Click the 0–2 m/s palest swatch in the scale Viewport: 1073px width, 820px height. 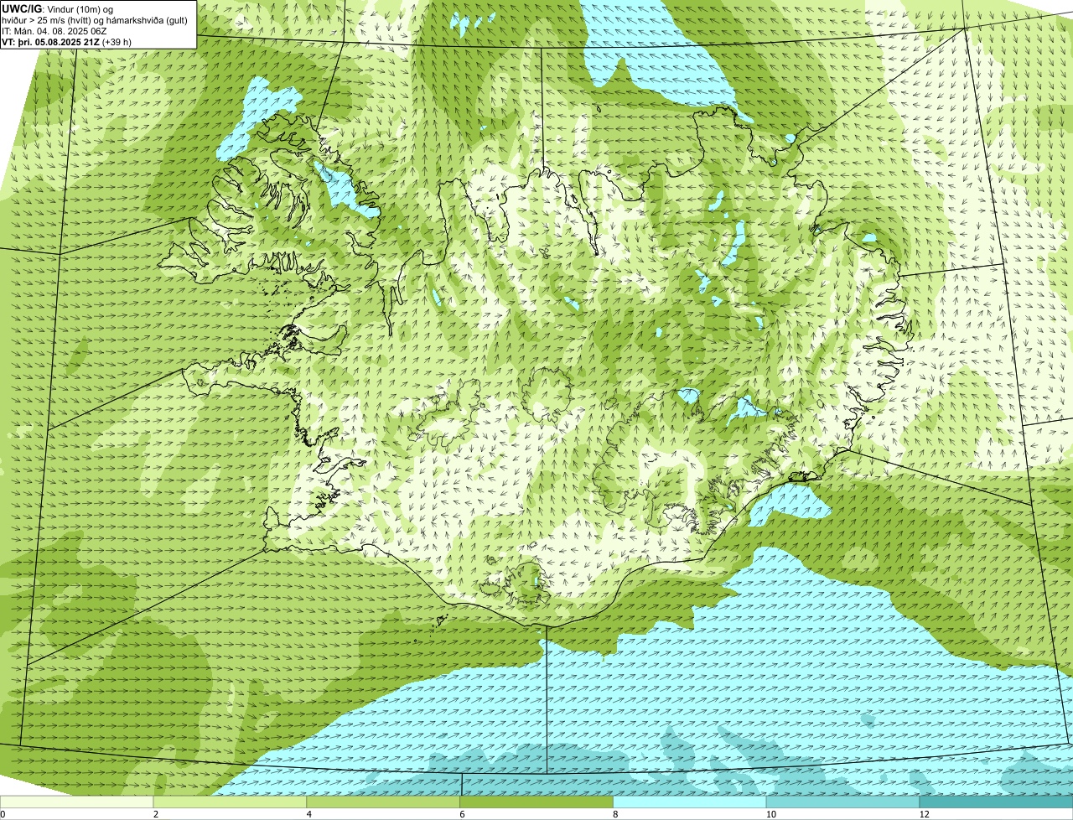click(x=77, y=802)
